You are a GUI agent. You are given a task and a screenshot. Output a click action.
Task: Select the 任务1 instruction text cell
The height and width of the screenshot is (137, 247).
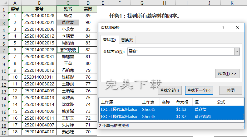tap(145, 16)
